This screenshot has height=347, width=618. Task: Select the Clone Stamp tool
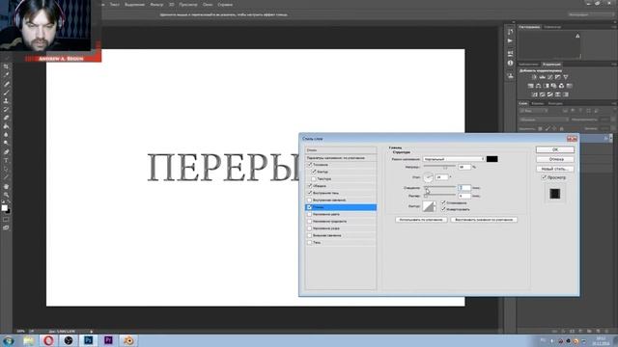[x=6, y=100]
